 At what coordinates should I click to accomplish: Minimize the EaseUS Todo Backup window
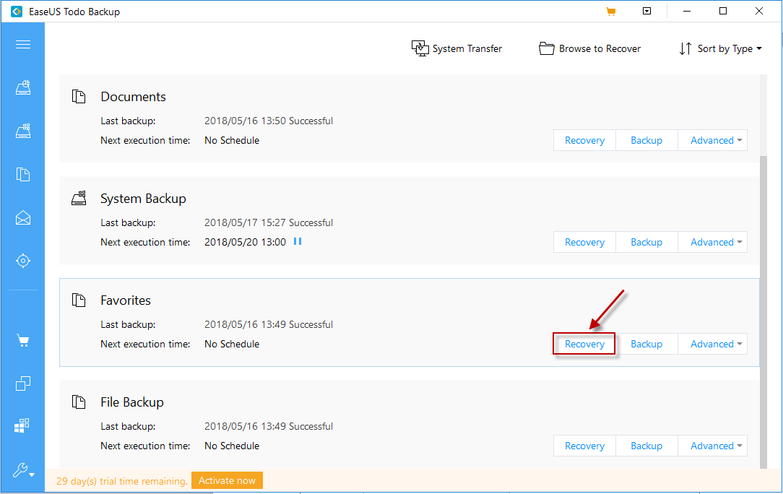[x=687, y=11]
